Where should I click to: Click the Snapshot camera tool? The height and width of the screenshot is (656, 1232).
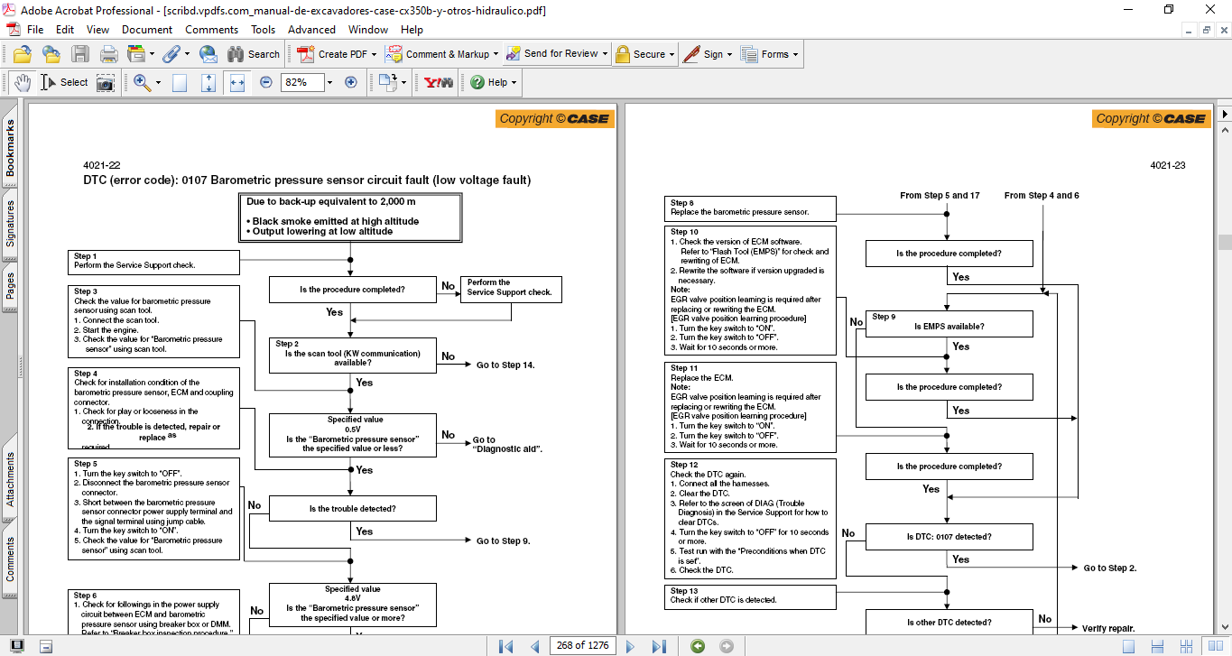[106, 82]
